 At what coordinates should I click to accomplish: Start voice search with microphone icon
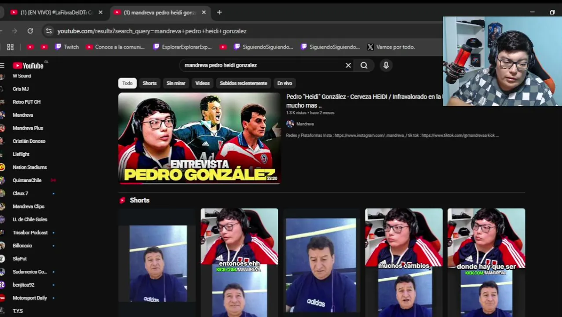[x=386, y=65]
